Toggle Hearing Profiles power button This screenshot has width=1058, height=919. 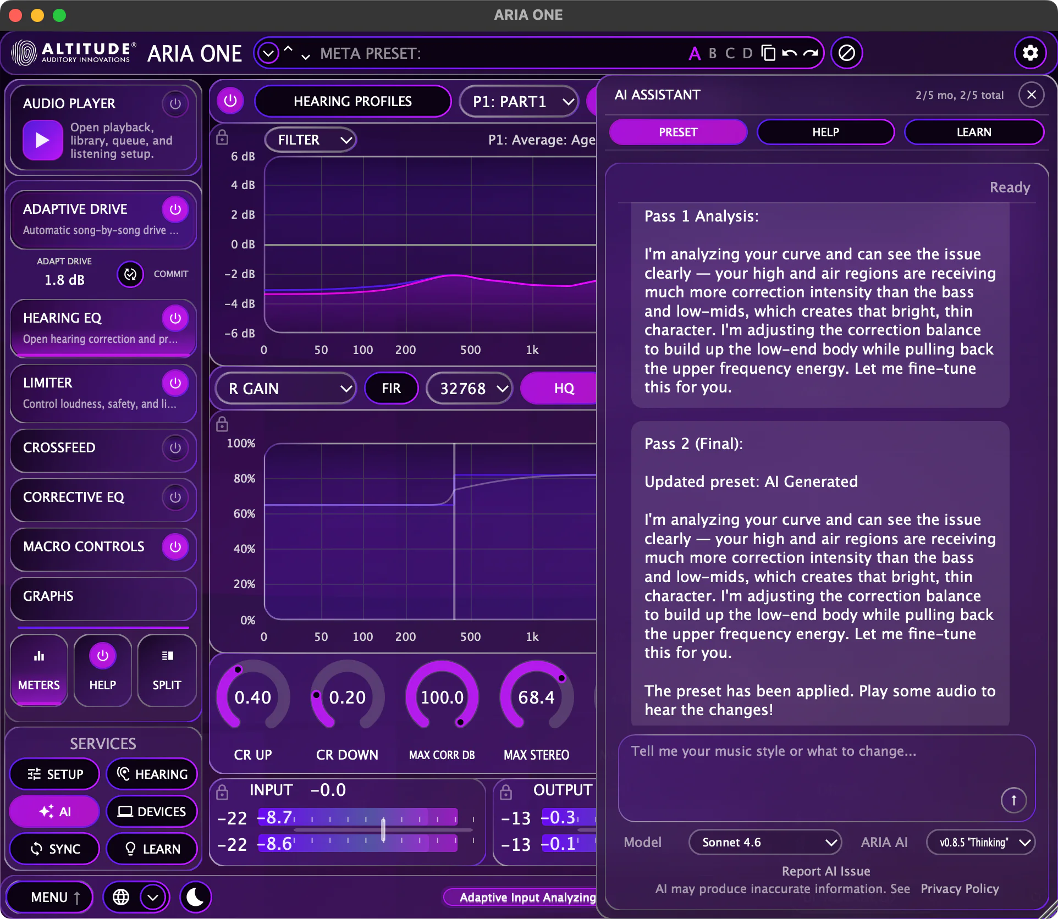230,101
